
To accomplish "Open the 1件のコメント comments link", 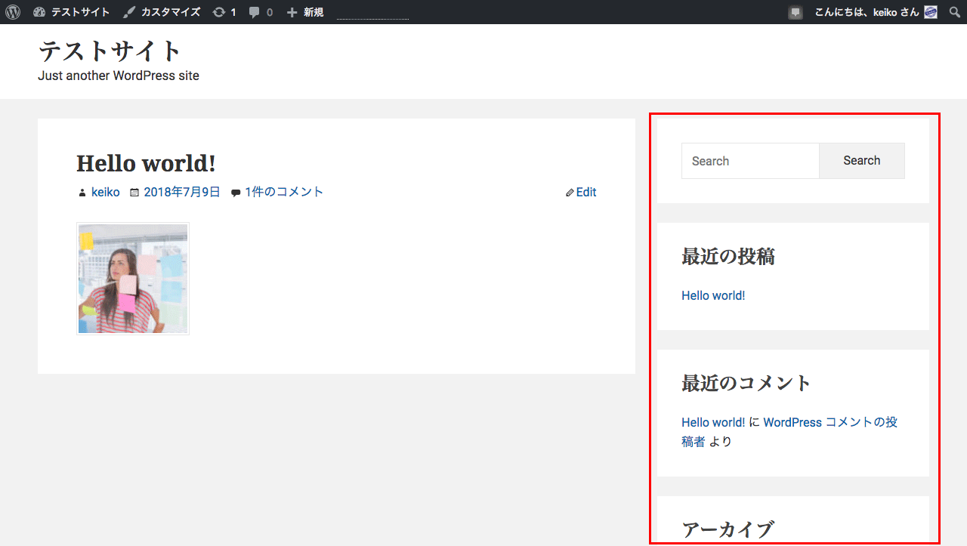I will coord(284,192).
